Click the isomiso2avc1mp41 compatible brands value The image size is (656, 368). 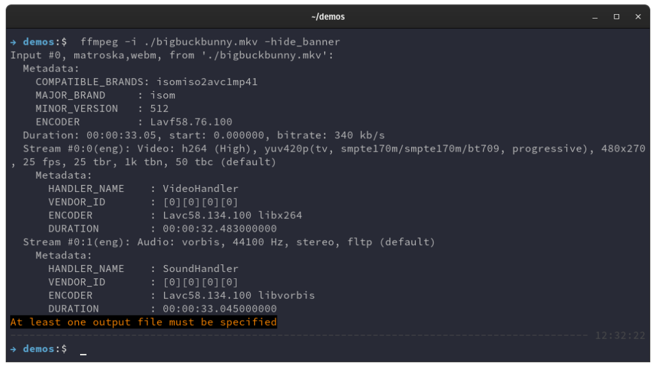207,82
